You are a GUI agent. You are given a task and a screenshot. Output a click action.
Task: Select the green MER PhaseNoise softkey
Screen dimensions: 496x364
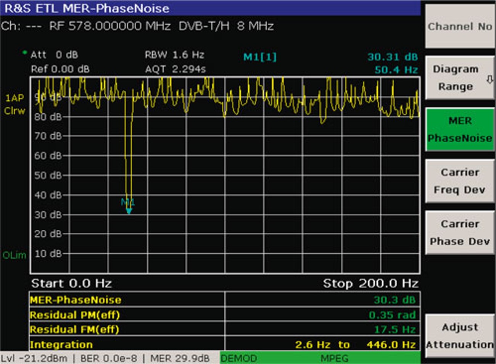pyautogui.click(x=460, y=129)
